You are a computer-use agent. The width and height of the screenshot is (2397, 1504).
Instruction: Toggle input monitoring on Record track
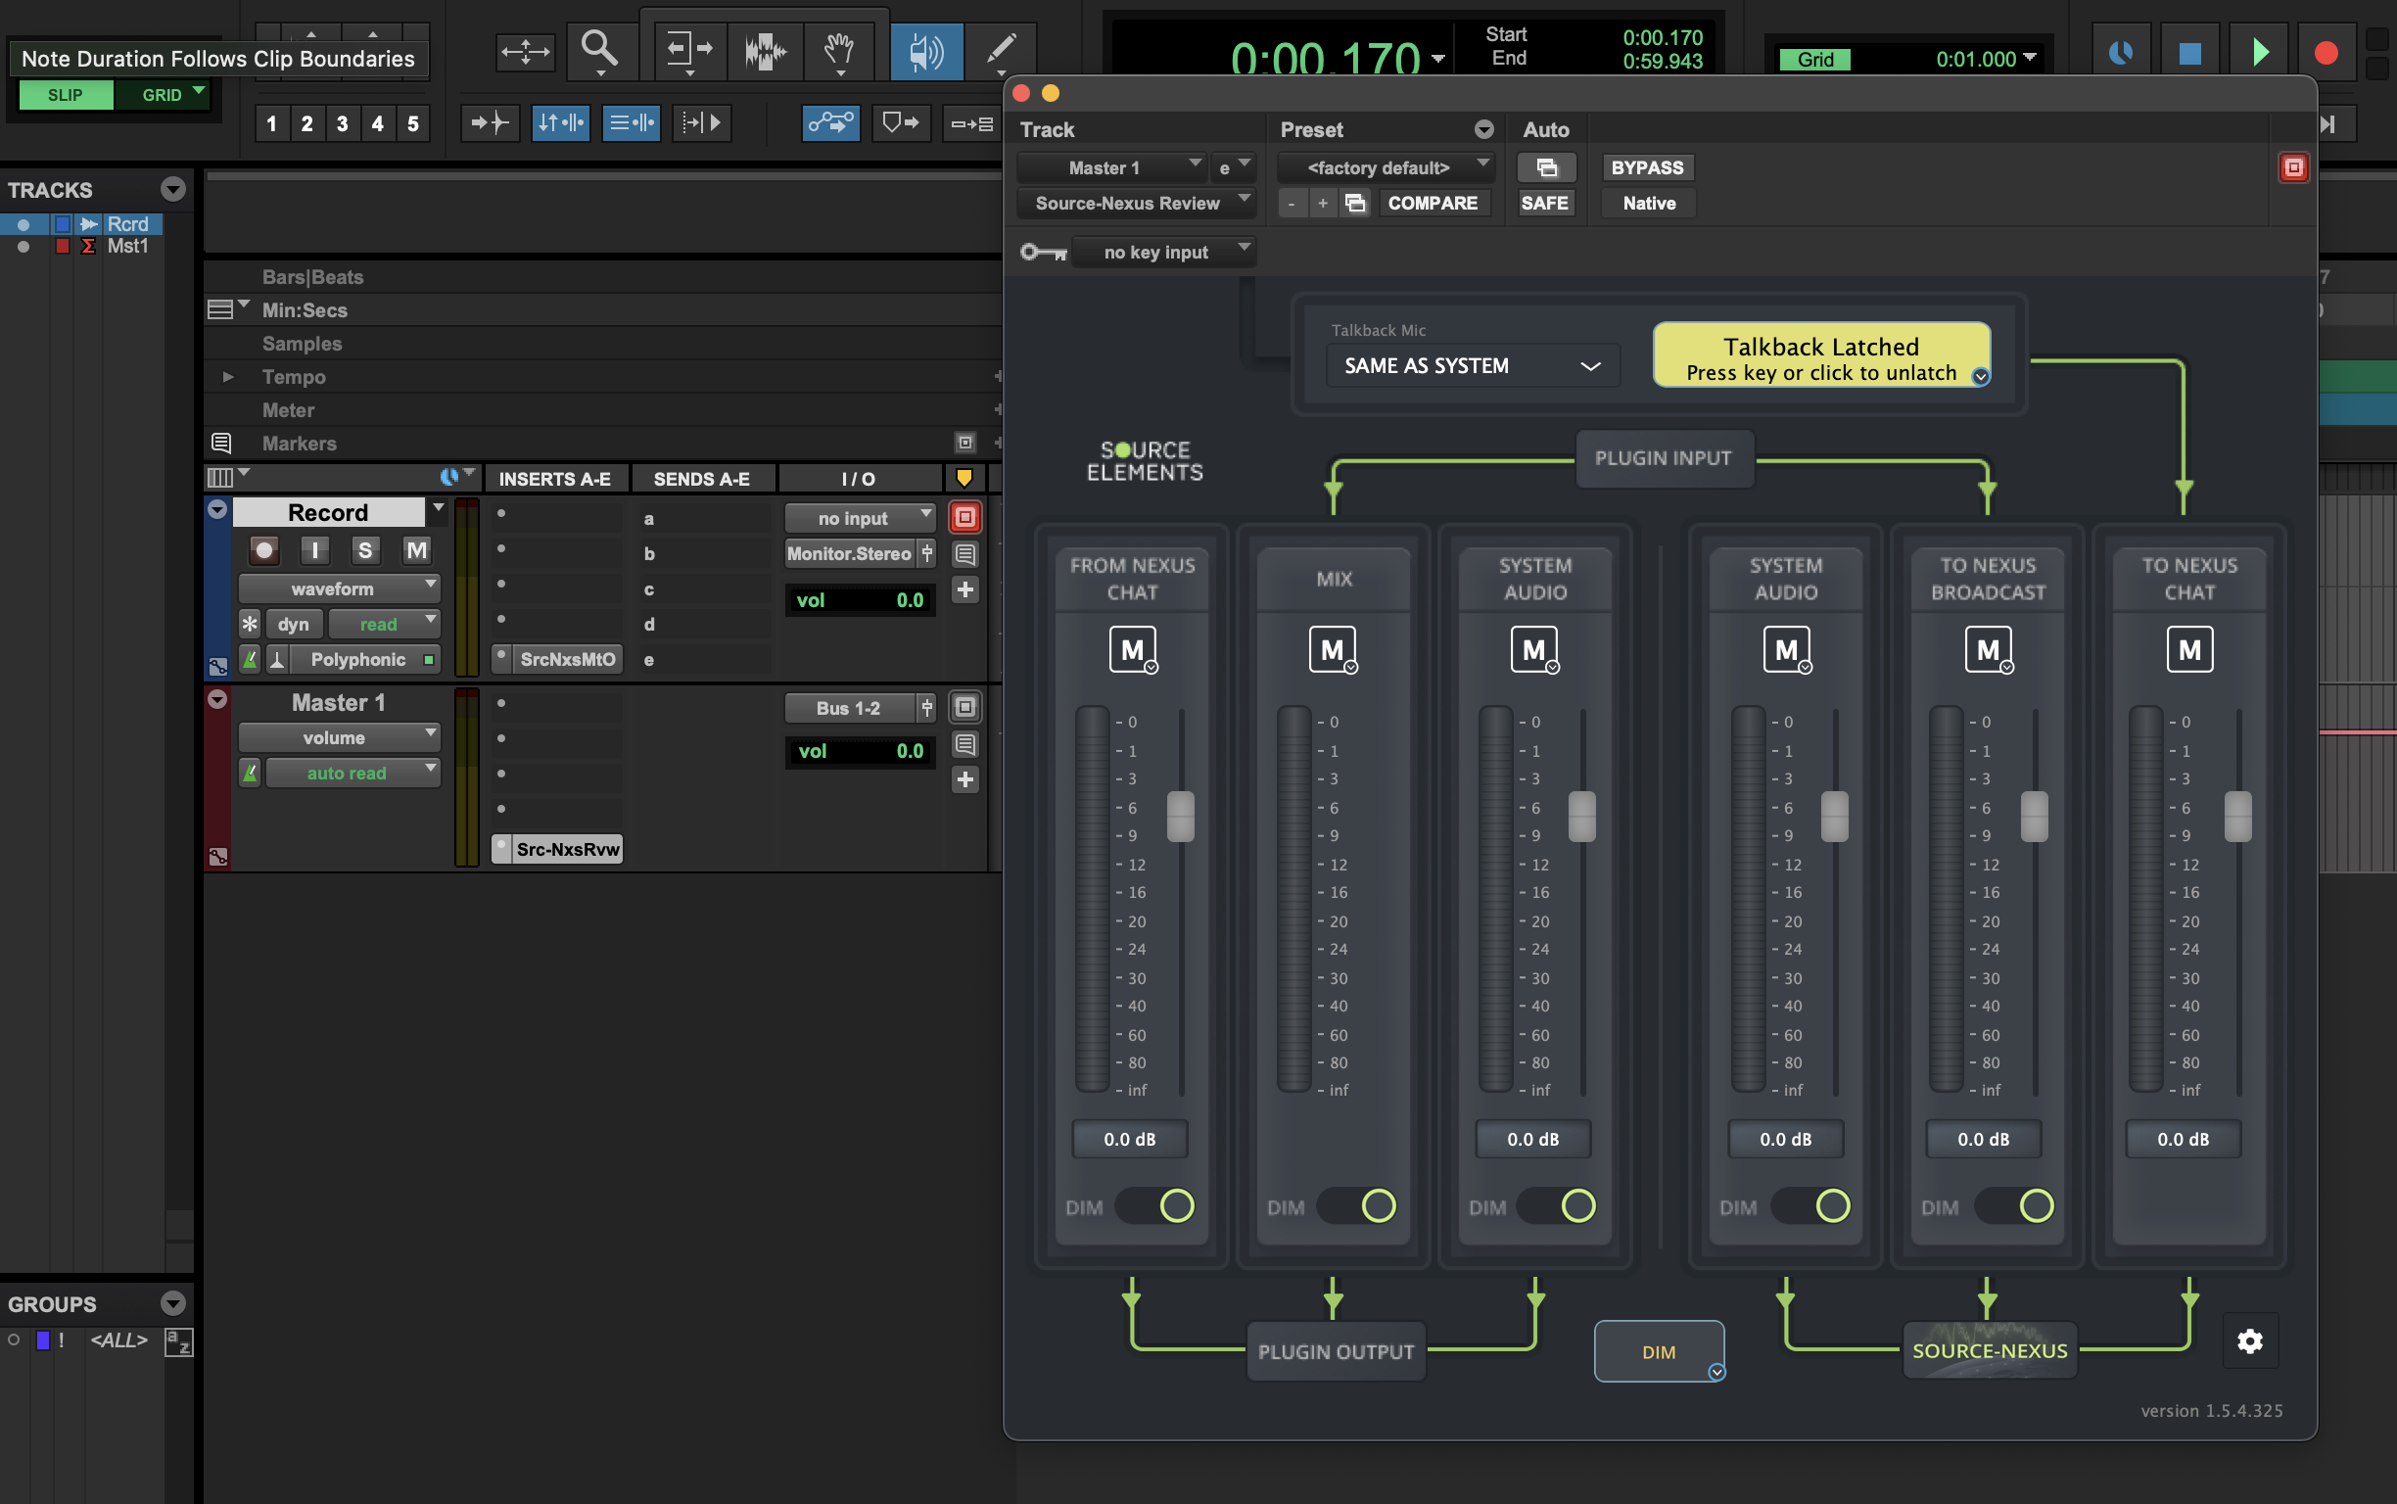point(314,550)
